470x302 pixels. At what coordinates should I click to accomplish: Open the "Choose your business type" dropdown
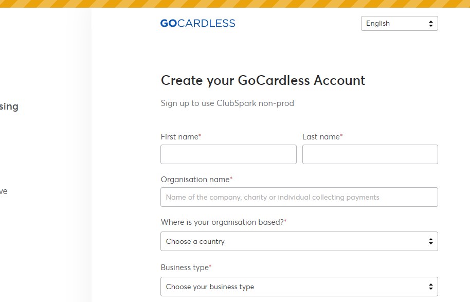point(299,287)
